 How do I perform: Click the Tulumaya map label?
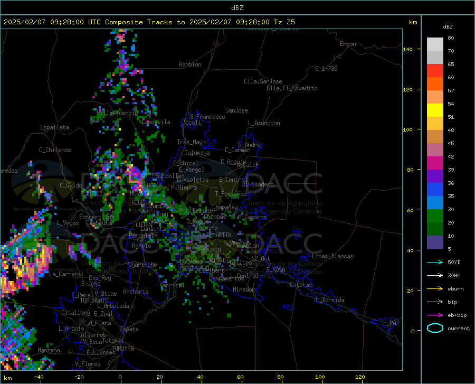coord(197,153)
